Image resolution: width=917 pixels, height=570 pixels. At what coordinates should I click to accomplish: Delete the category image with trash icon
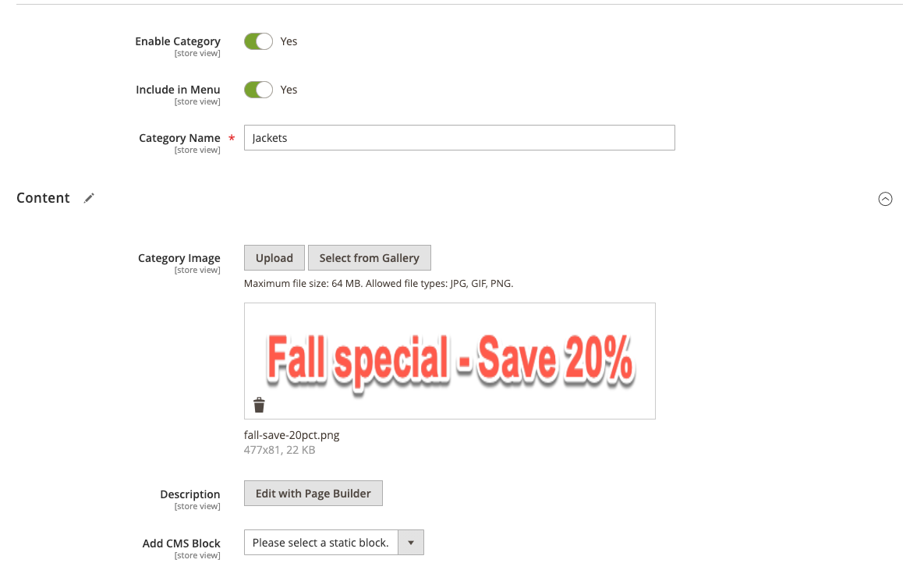point(259,405)
